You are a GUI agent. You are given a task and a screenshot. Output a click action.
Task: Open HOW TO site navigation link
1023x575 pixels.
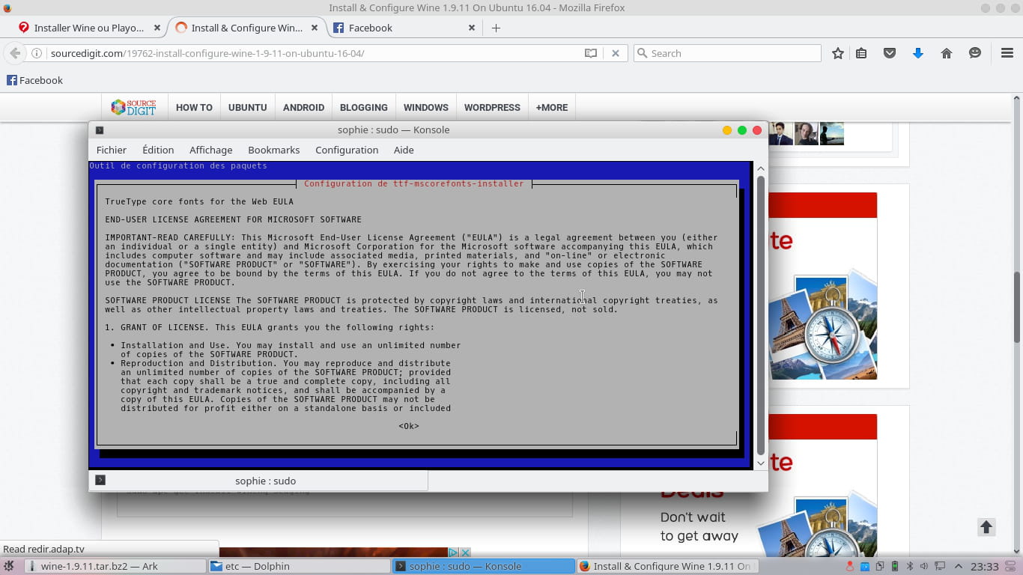194,107
